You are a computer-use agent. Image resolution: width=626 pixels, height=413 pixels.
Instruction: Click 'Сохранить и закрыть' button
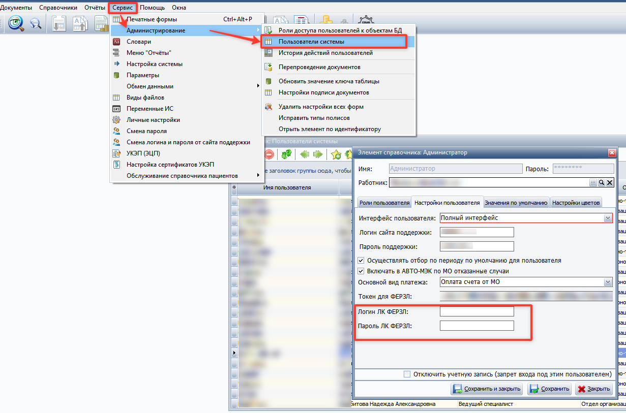487,389
